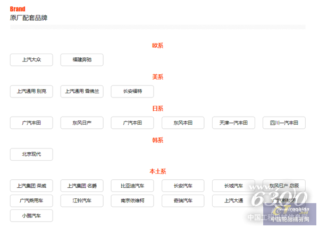319x228 pixels.
Task: Click the 长安汽车 button
Action: (183, 186)
